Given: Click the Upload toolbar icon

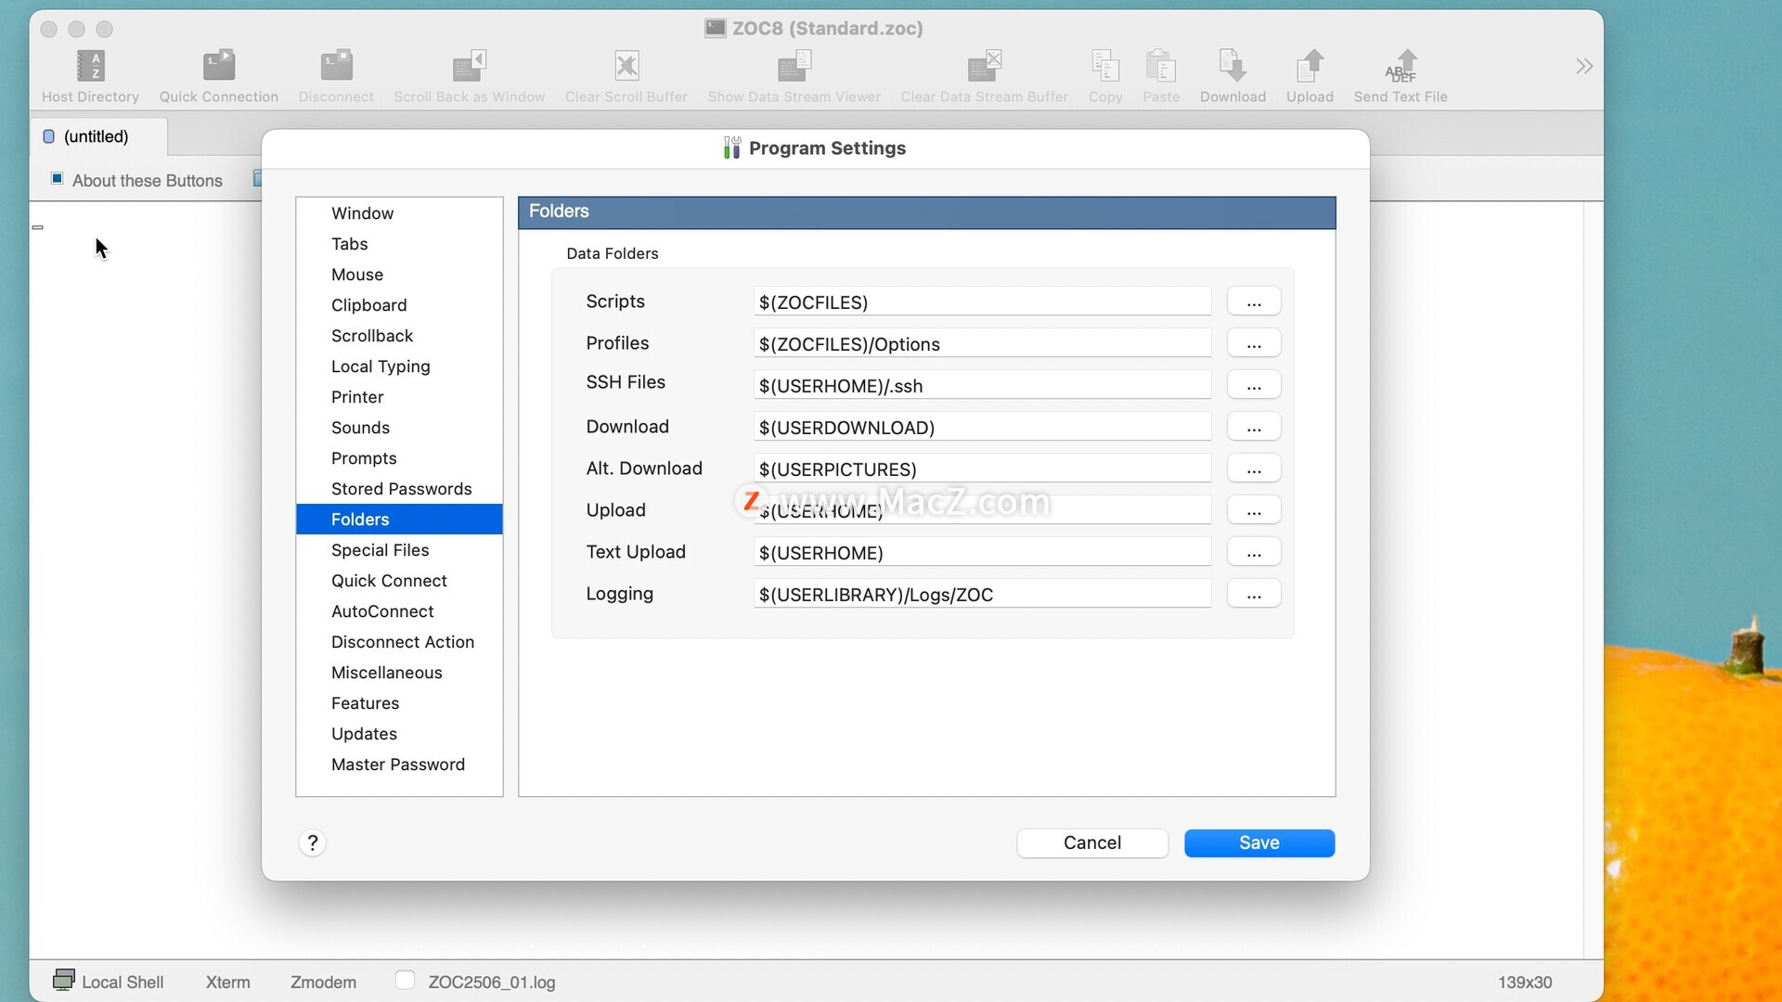Looking at the screenshot, I should 1310,66.
